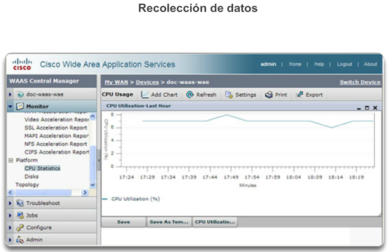Click the Troubleshoot section icon

coord(20,203)
